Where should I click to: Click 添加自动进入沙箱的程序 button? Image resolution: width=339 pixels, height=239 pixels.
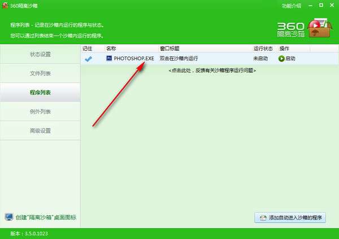pos(290,218)
